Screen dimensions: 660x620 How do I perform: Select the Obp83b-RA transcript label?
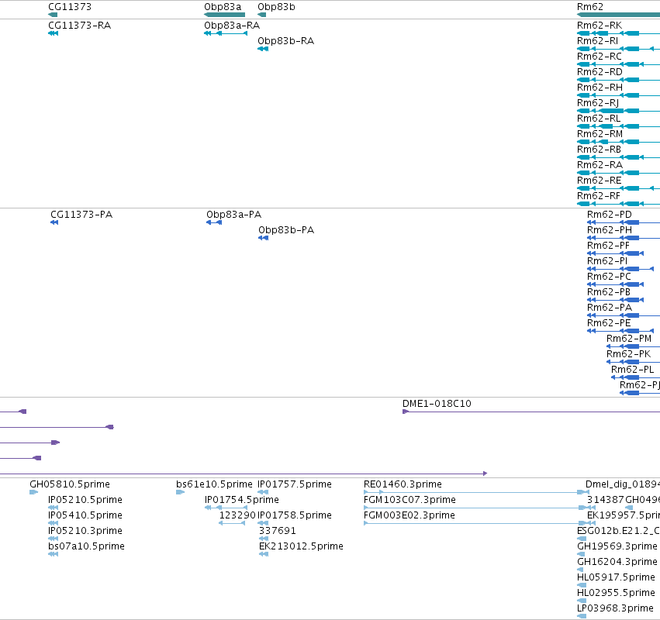[286, 41]
